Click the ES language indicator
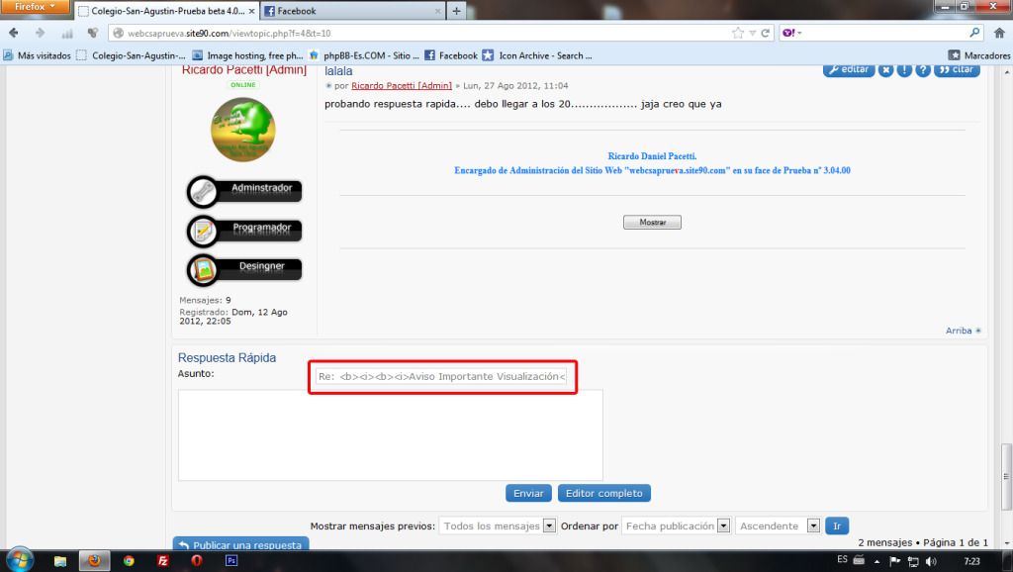 [842, 560]
